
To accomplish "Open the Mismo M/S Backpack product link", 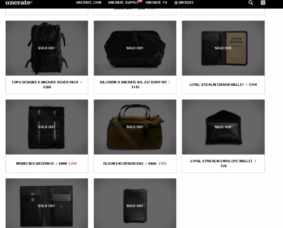I will click(x=35, y=164).
